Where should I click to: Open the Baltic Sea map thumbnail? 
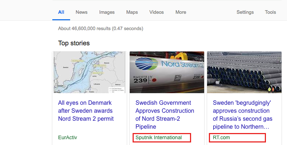click(89, 72)
